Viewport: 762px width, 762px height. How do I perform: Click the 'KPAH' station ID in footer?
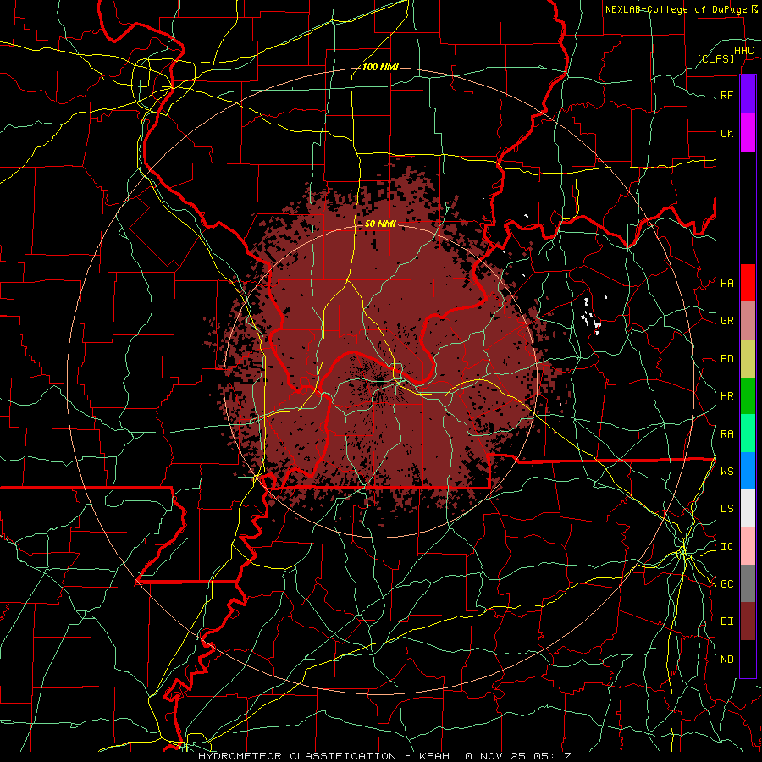click(434, 756)
